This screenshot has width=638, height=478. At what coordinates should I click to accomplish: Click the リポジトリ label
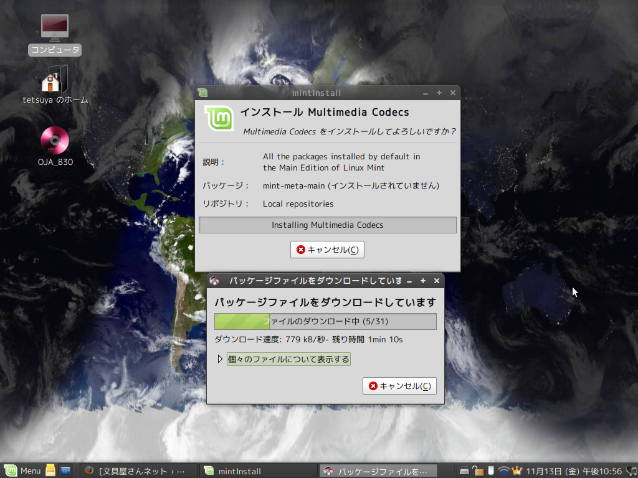226,204
